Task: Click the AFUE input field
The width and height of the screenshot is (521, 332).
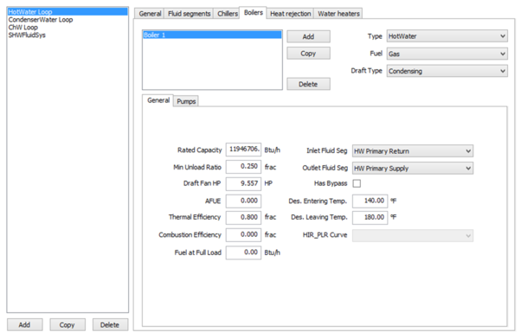Action: 243,201
